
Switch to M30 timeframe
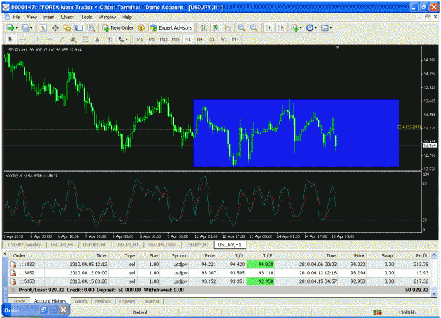tap(176, 39)
